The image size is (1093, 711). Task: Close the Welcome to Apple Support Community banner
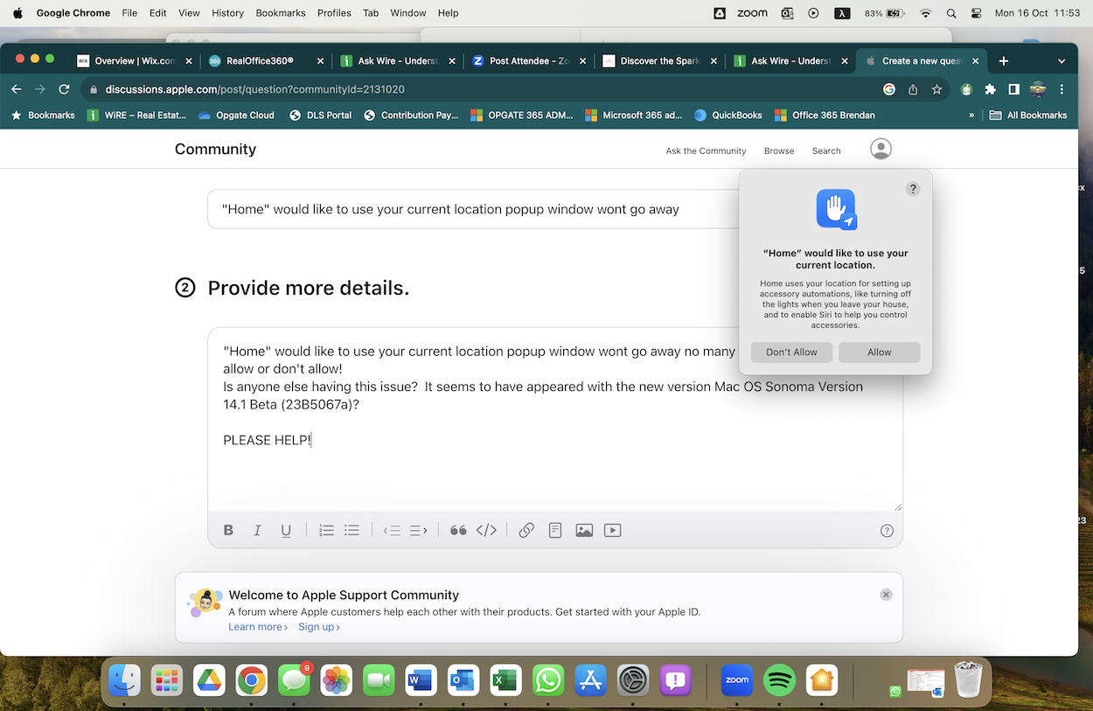[886, 595]
